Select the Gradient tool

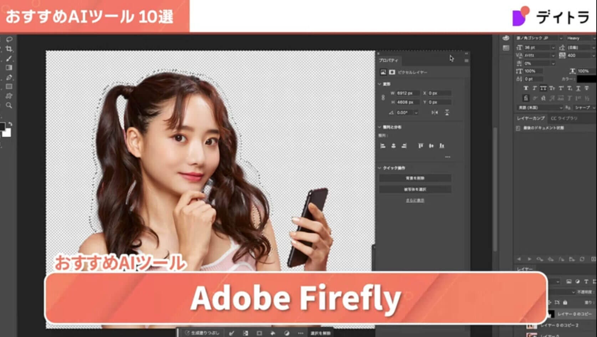pyautogui.click(x=9, y=68)
